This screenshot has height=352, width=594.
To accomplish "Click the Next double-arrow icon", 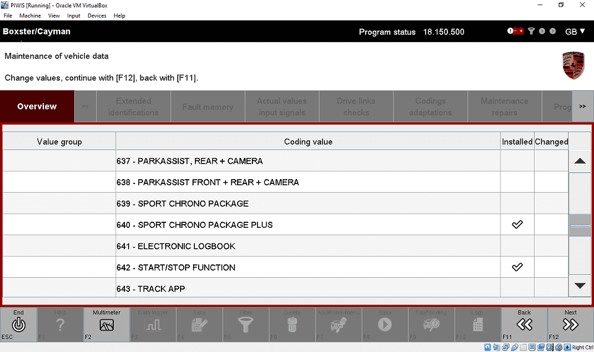I will 570,324.
